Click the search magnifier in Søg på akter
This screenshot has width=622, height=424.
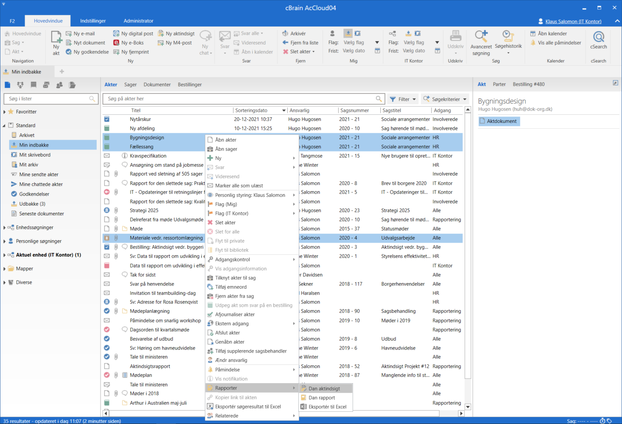(x=379, y=99)
